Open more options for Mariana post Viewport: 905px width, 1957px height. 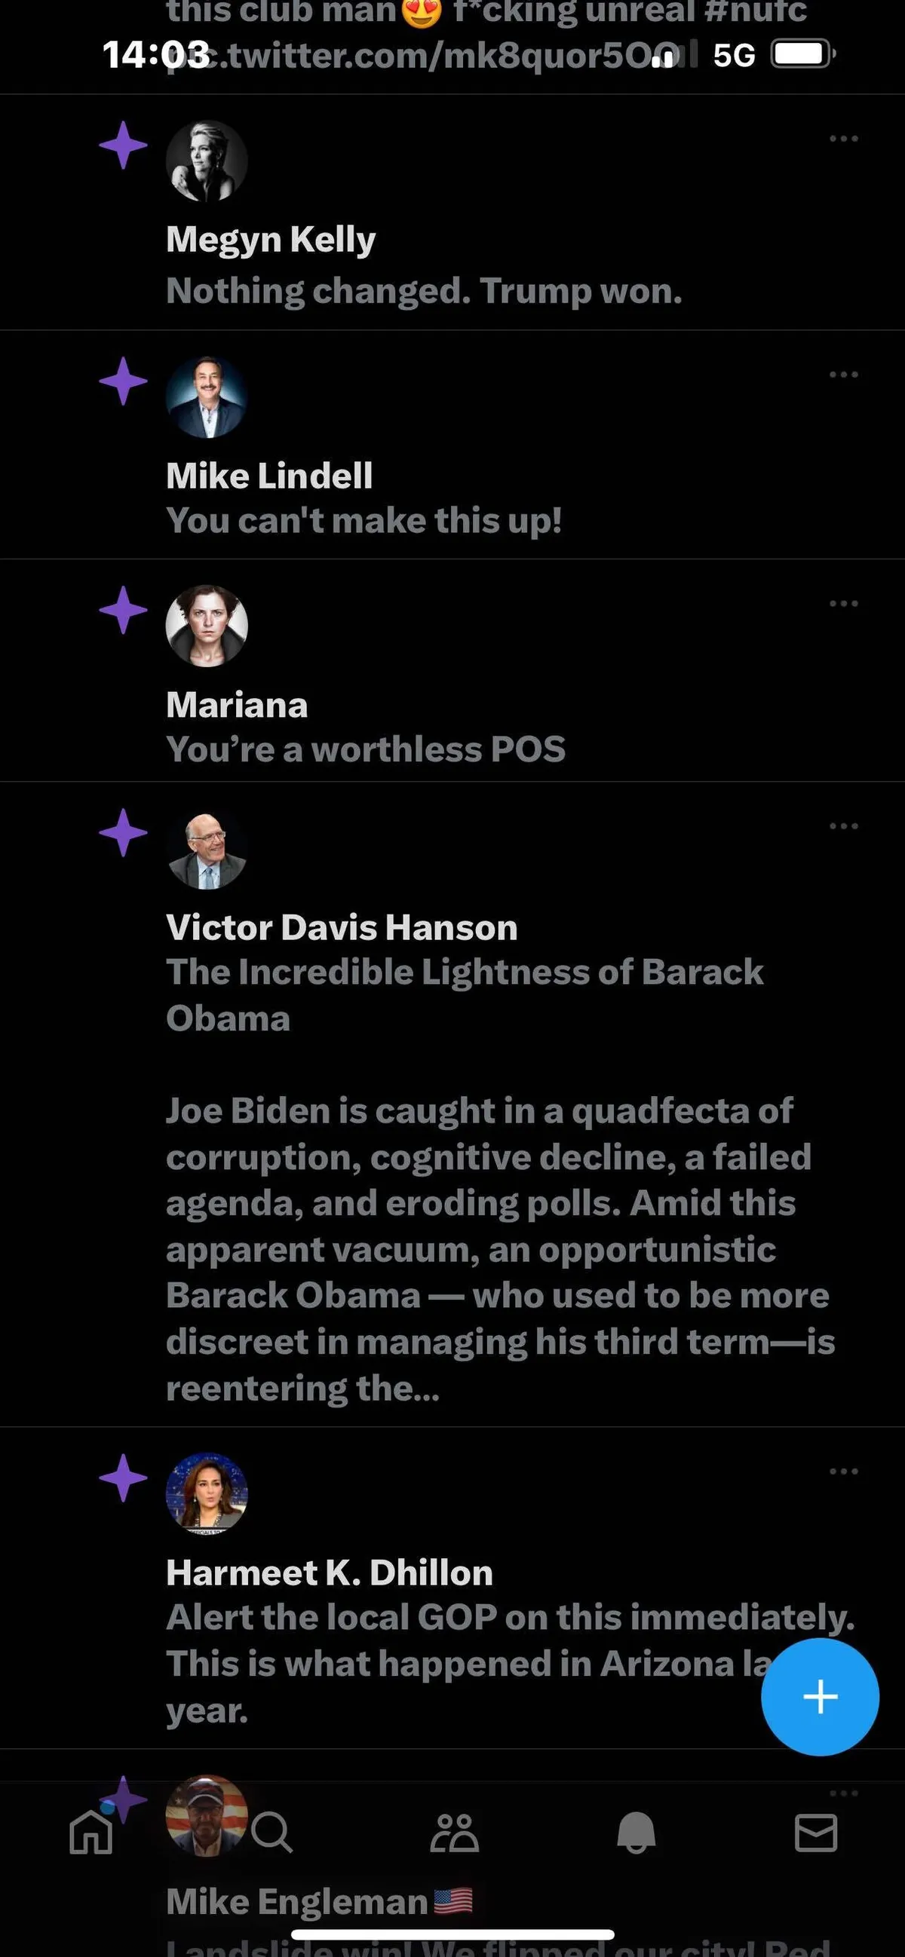843,604
